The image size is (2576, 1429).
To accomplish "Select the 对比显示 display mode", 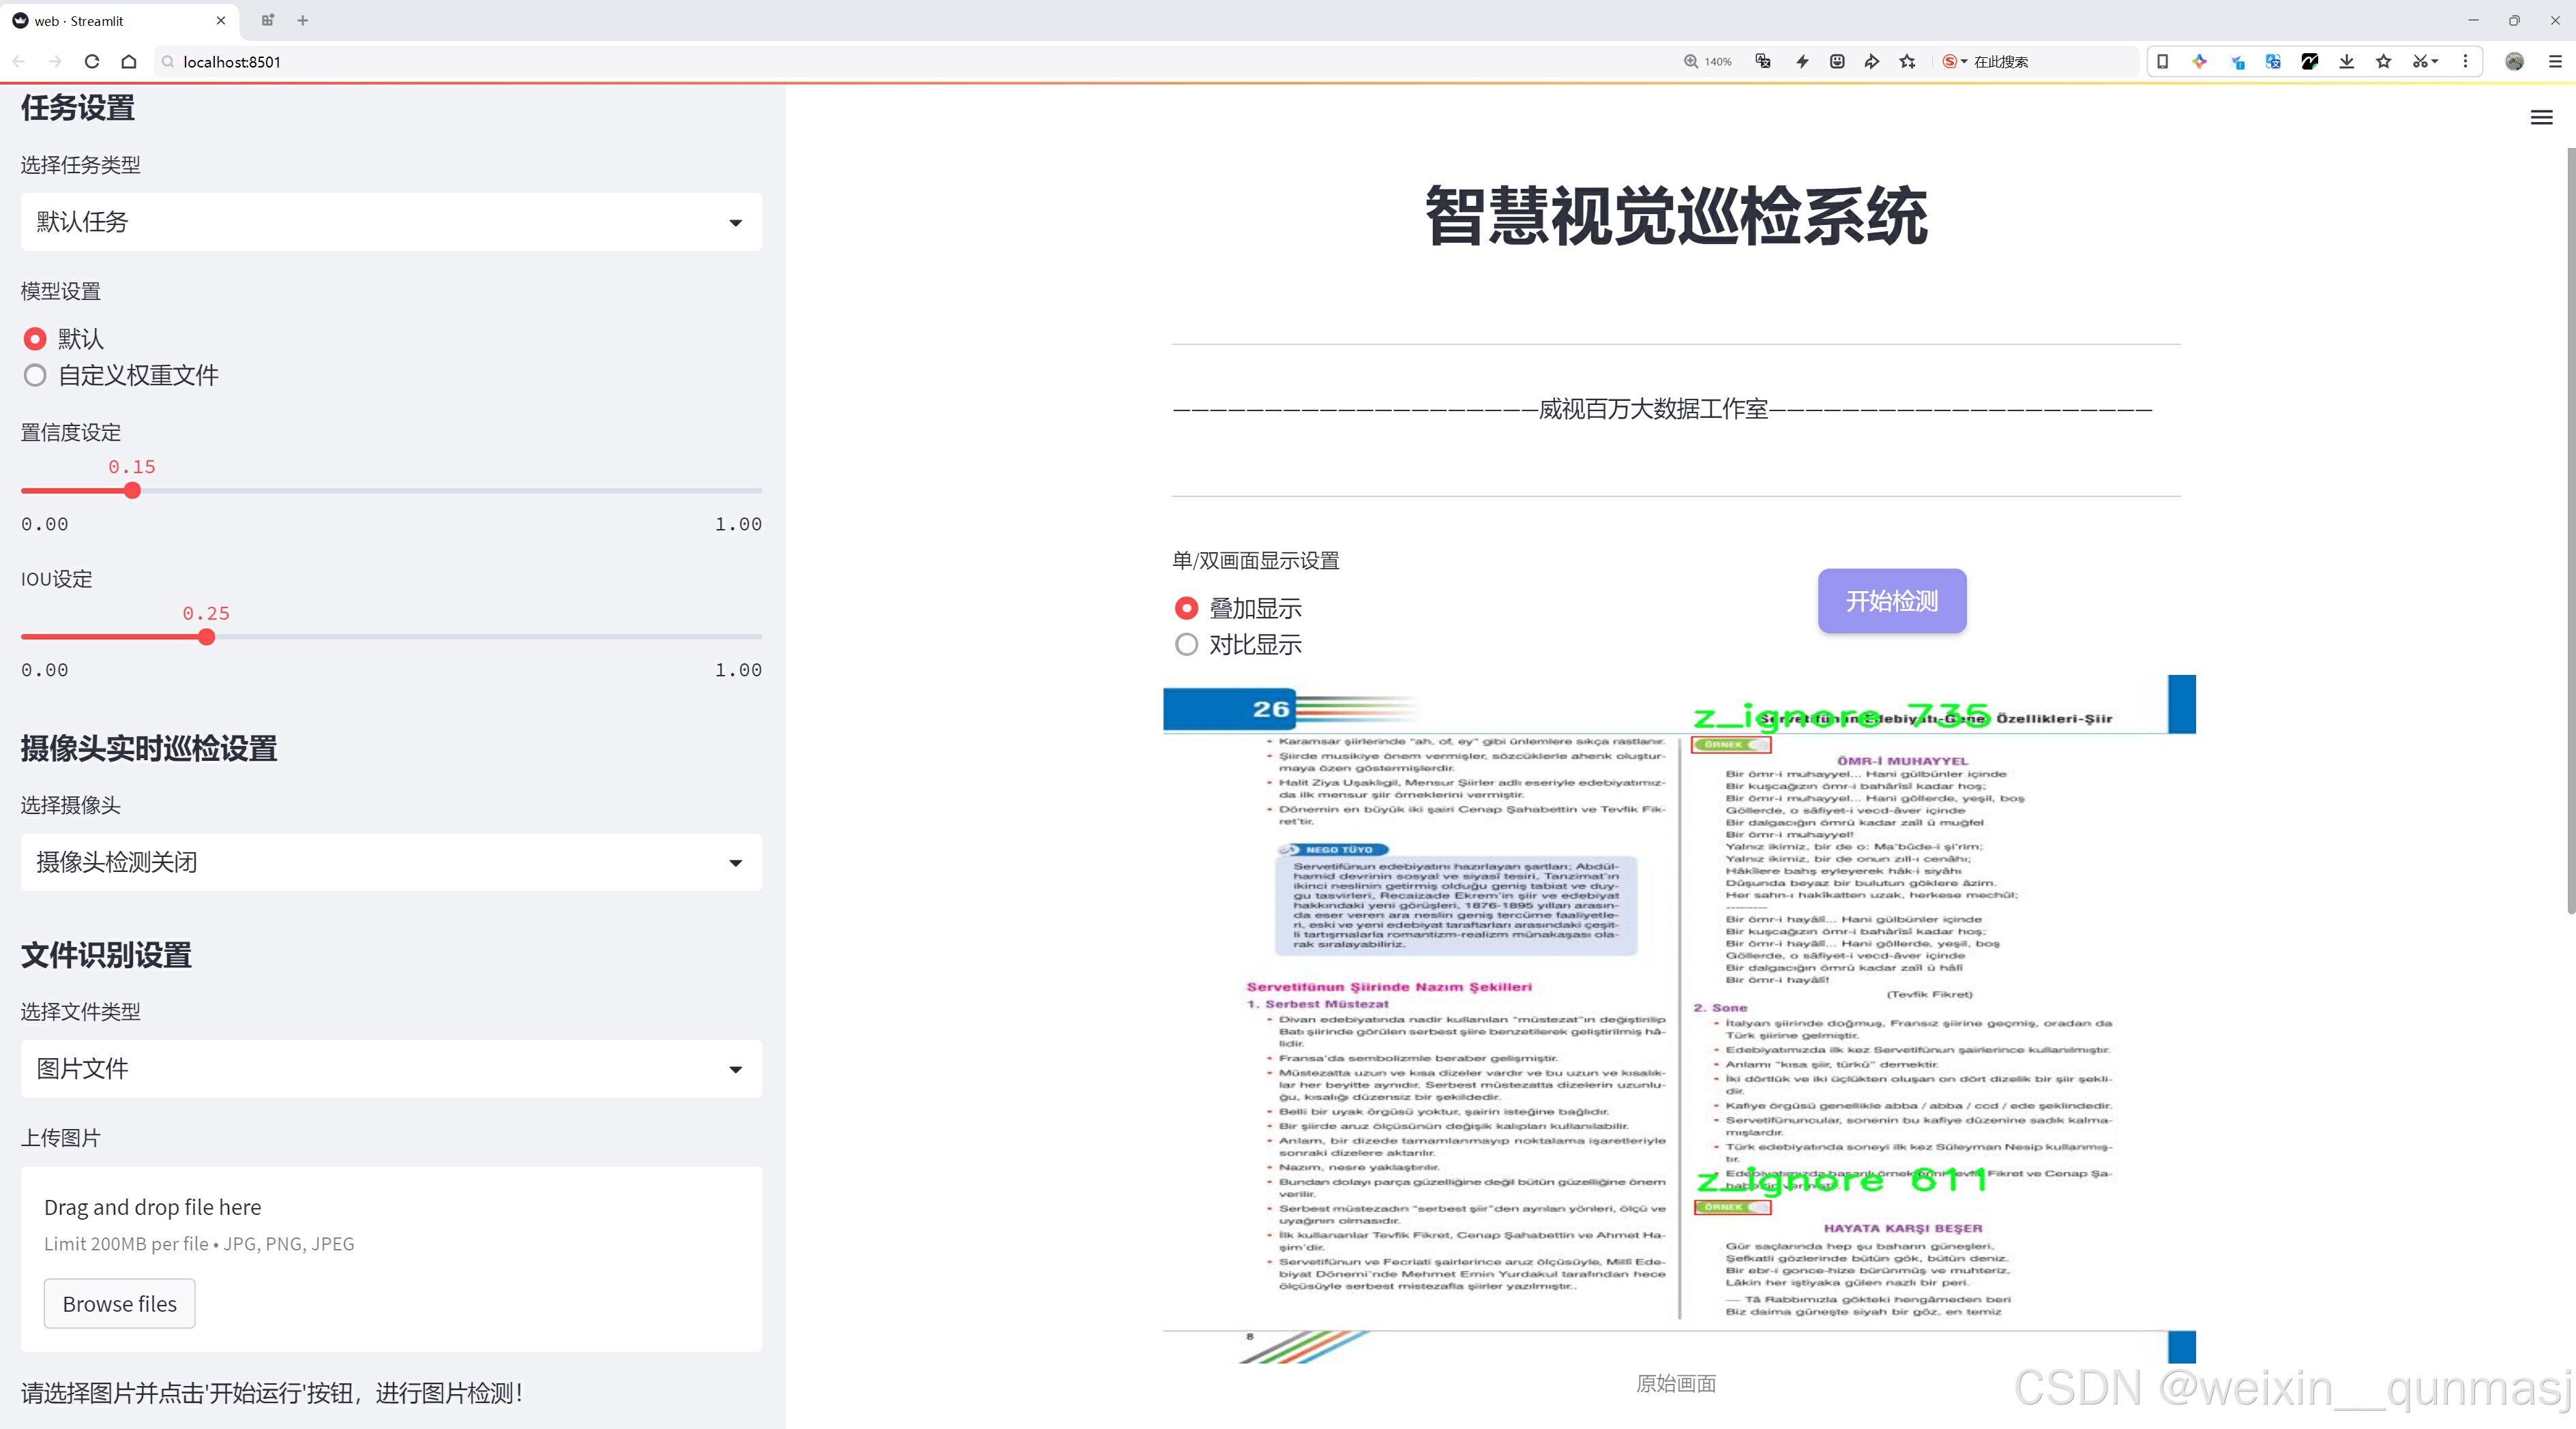I will pyautogui.click(x=1186, y=646).
